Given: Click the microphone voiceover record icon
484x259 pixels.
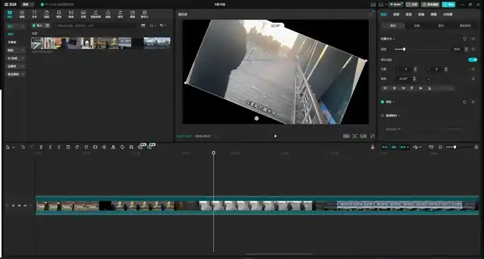Looking at the screenshot, I should tap(372, 147).
